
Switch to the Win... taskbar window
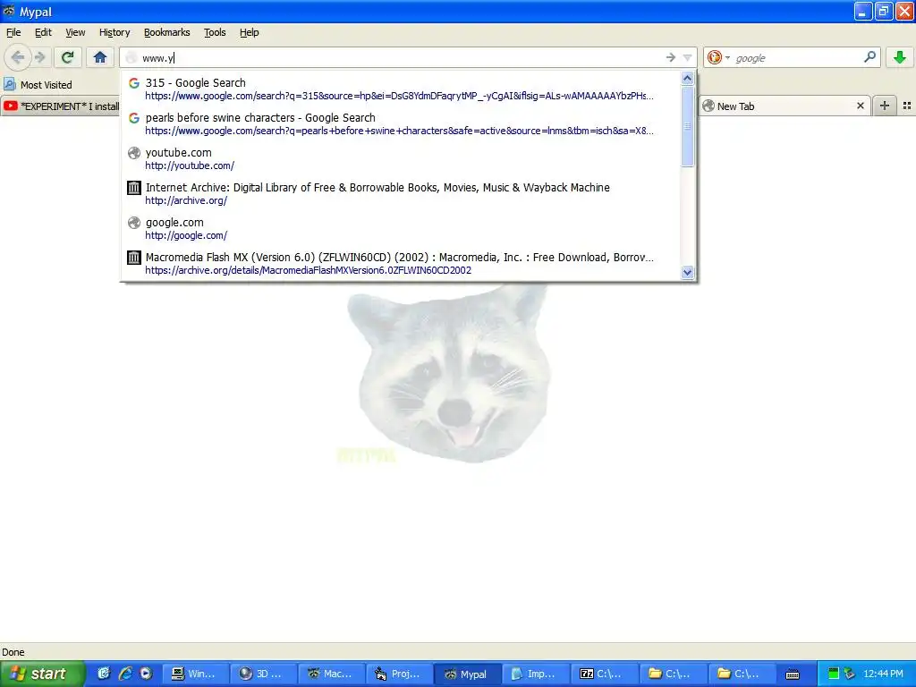coord(194,674)
